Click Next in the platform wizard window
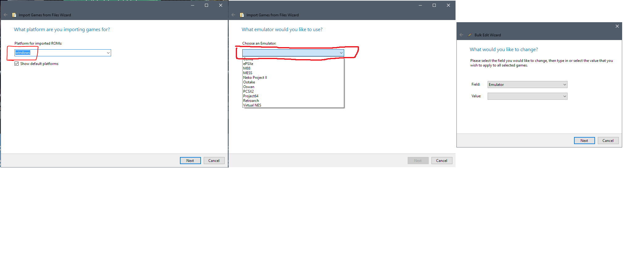 (x=190, y=160)
